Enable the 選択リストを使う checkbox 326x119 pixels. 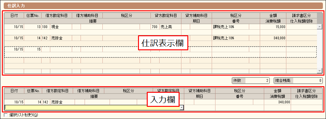tap(6, 115)
